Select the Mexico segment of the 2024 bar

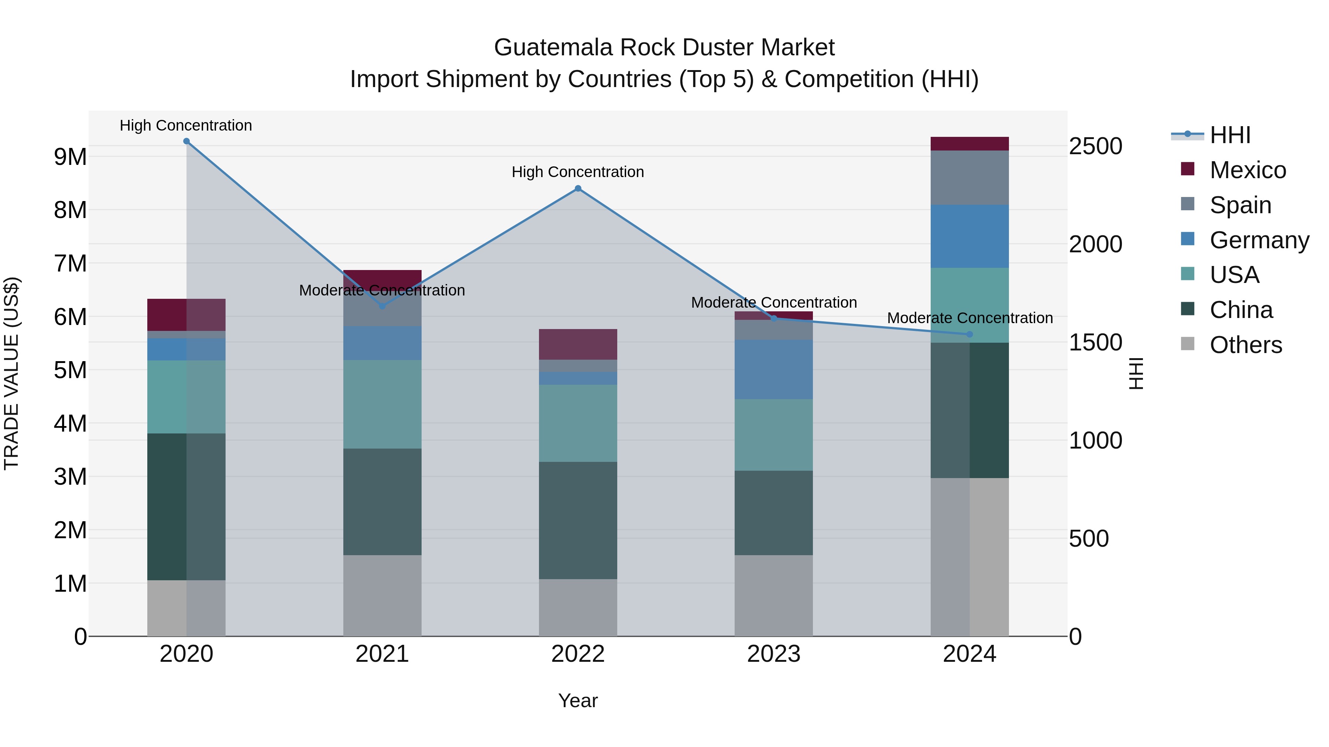coord(969,144)
